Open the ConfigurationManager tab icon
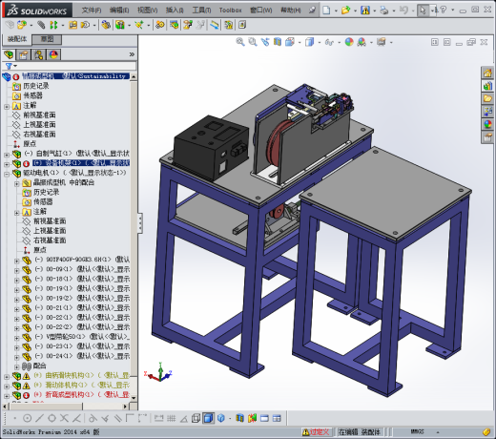 (38, 54)
